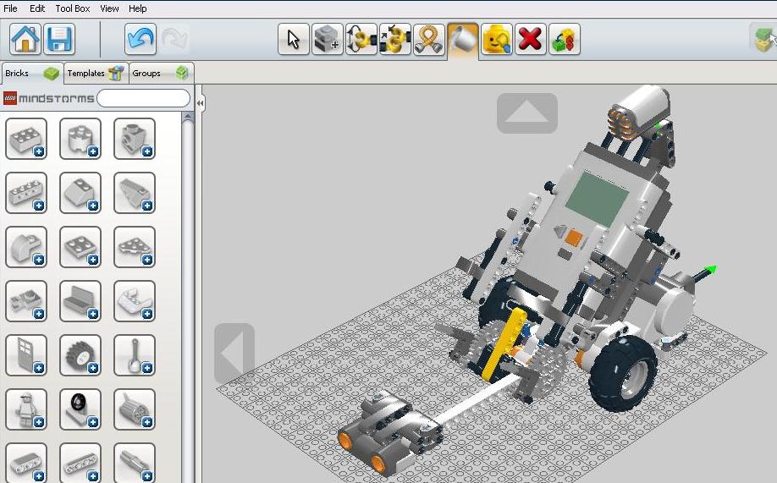Undo the last action
This screenshot has width=777, height=483.
point(141,39)
